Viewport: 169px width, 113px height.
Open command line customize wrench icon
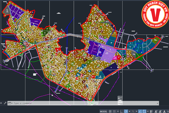[x=5, y=103]
